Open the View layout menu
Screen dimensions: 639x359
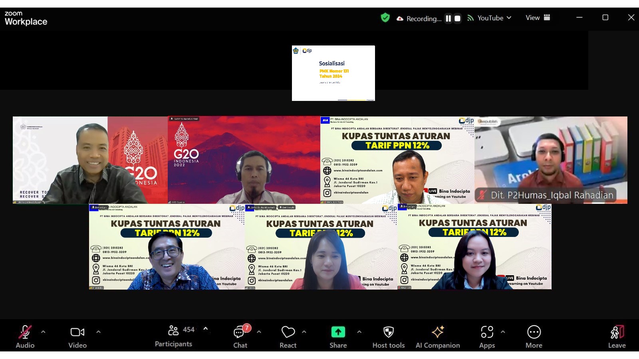pyautogui.click(x=538, y=18)
